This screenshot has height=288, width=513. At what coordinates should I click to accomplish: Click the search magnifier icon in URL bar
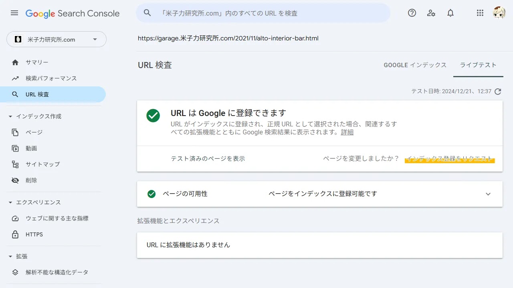(x=147, y=13)
